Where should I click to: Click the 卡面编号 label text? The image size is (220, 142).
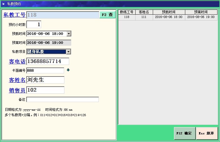tap(19, 71)
